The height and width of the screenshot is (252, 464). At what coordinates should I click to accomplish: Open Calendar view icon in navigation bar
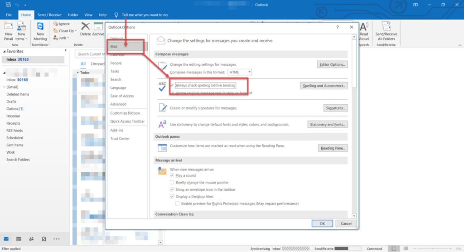point(19,239)
